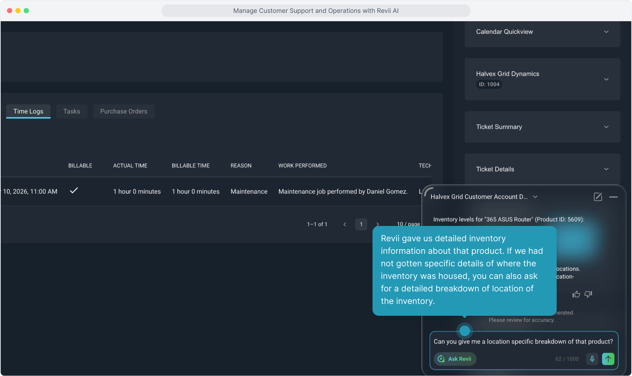The height and width of the screenshot is (376, 632).
Task: Switch to the Time Logs tab
Action: point(28,111)
